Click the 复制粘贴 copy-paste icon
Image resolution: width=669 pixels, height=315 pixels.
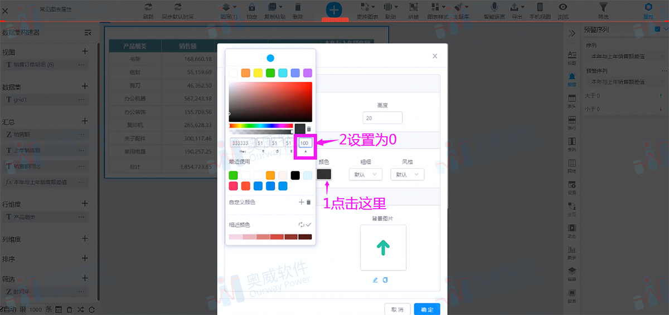tap(272, 7)
